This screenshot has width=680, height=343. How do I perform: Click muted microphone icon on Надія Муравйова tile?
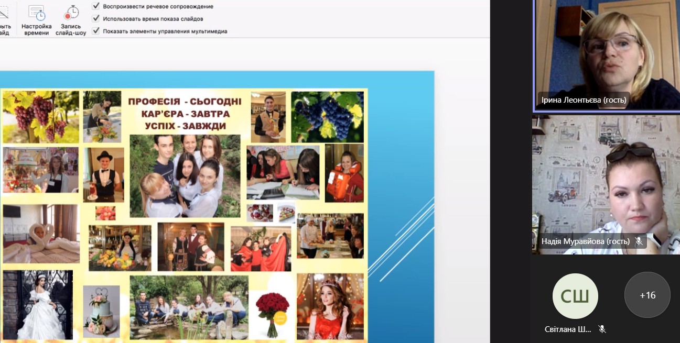coord(639,241)
